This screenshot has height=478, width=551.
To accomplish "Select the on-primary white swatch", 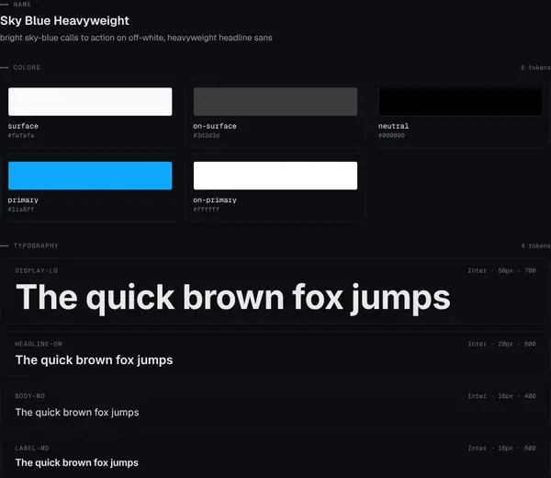I will pos(275,176).
